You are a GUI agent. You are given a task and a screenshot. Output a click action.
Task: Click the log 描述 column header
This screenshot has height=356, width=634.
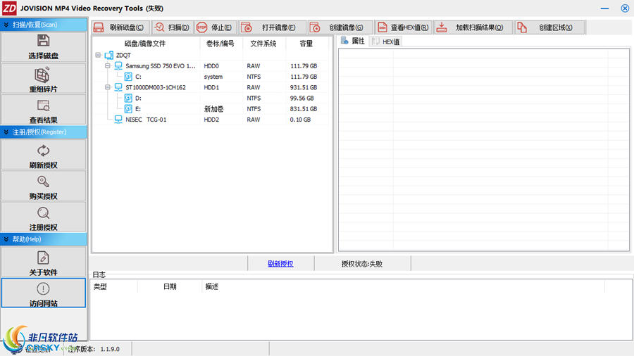click(x=403, y=286)
